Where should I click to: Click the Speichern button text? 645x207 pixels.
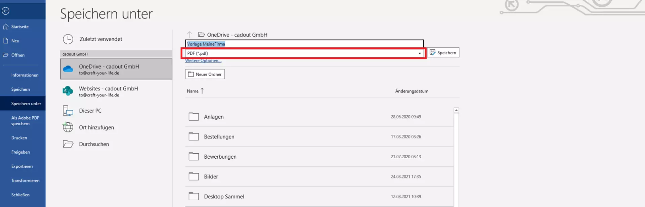[447, 53]
